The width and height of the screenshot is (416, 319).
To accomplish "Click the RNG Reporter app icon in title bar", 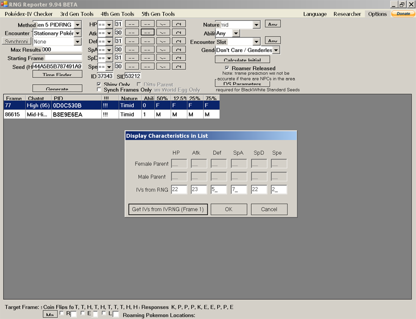I will [4, 4].
